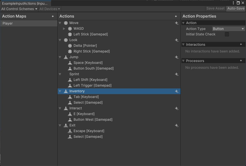Add a new action map with plus icon
Image resolution: width=246 pixels, height=166 pixels.
(53, 16)
